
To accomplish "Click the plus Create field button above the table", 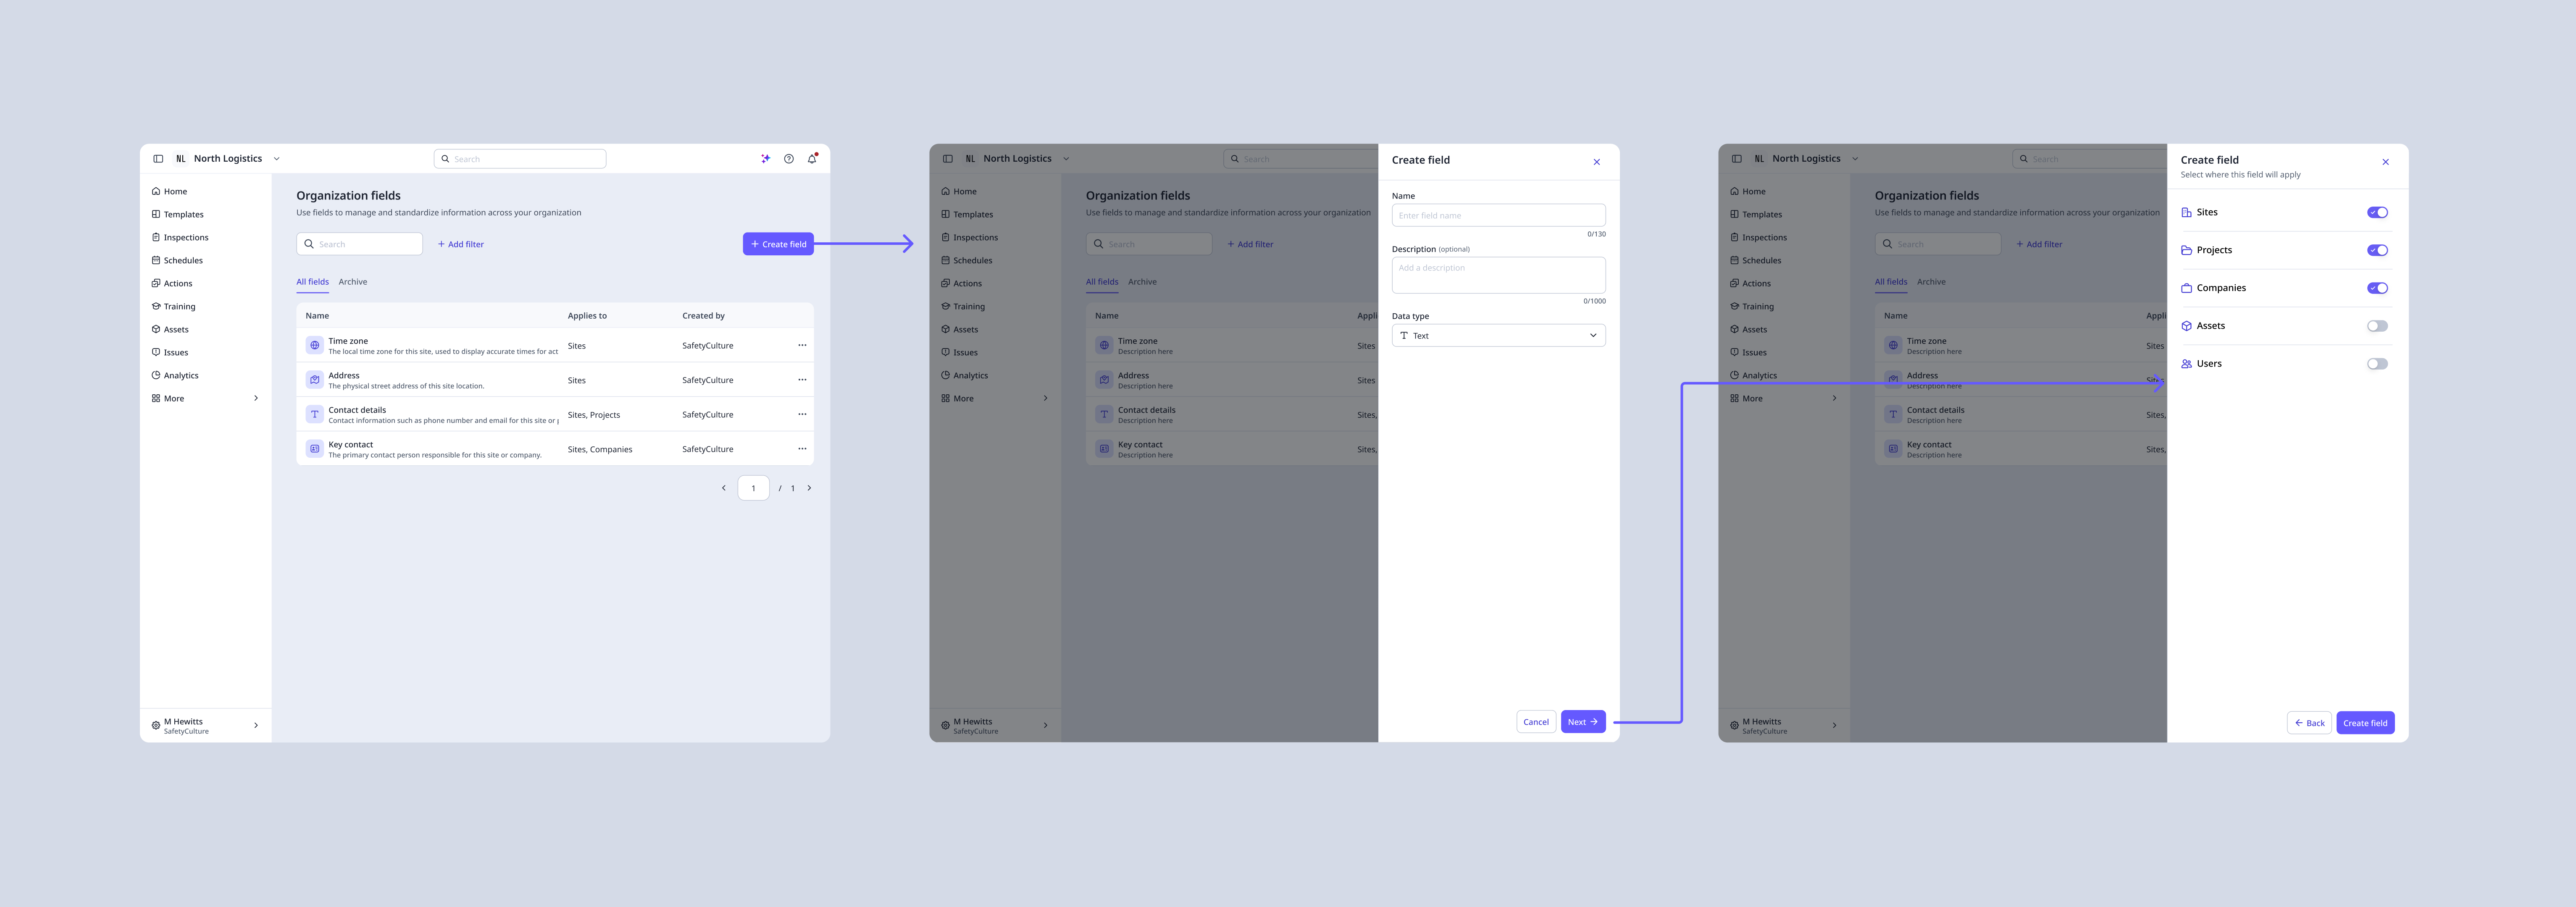I will [778, 244].
